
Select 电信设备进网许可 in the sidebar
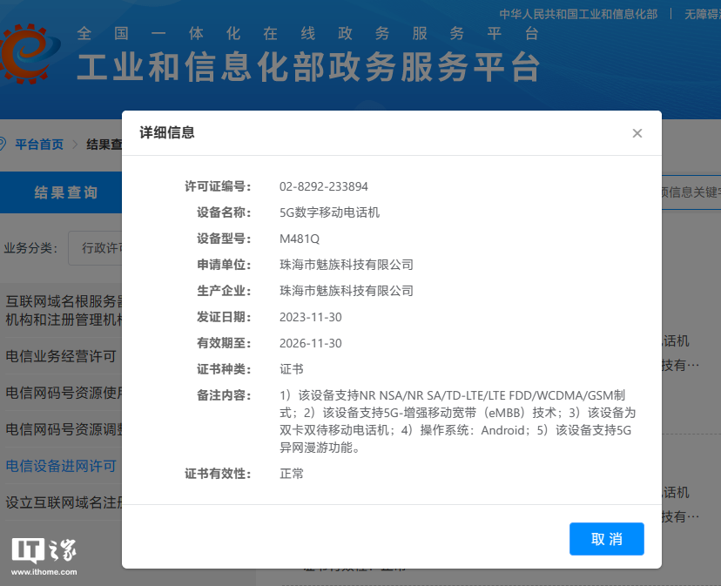tap(61, 466)
